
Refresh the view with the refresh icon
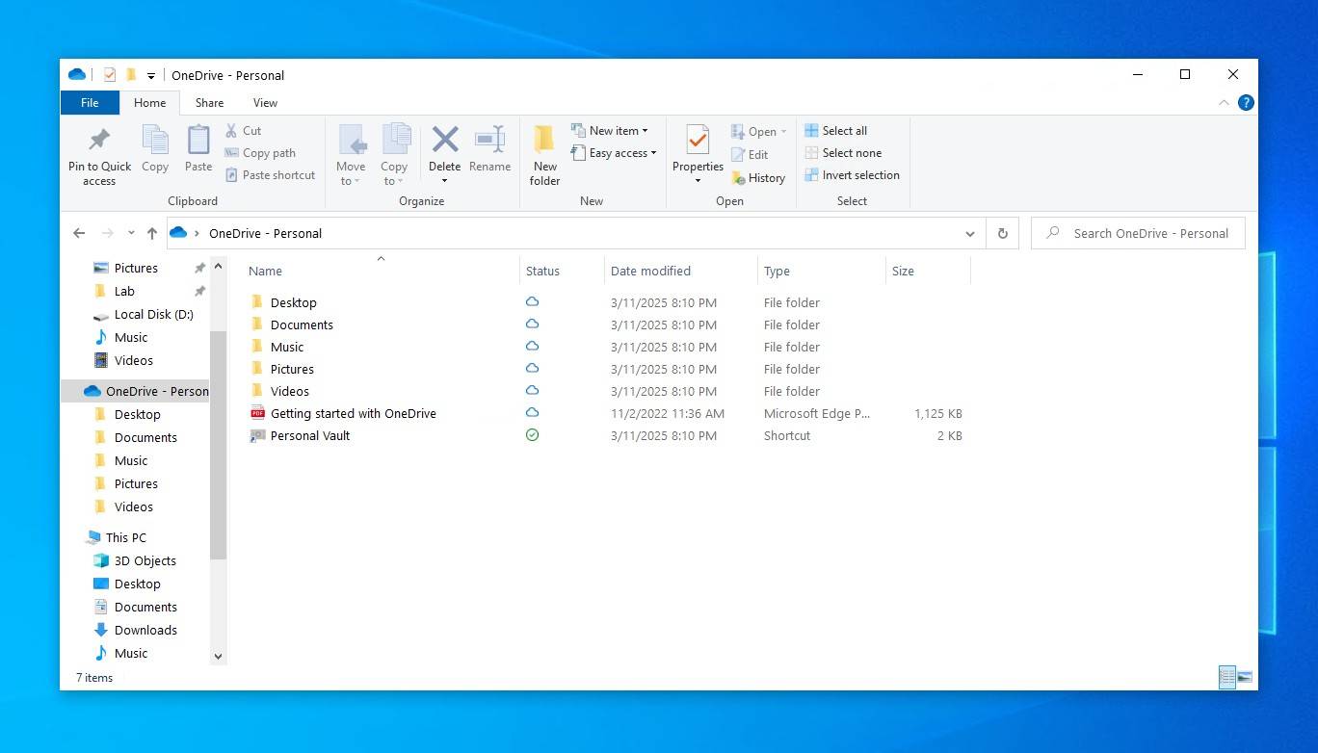(x=1002, y=232)
